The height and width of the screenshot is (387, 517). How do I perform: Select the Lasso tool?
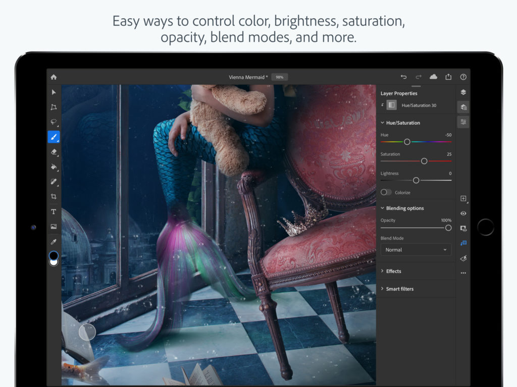click(x=54, y=122)
